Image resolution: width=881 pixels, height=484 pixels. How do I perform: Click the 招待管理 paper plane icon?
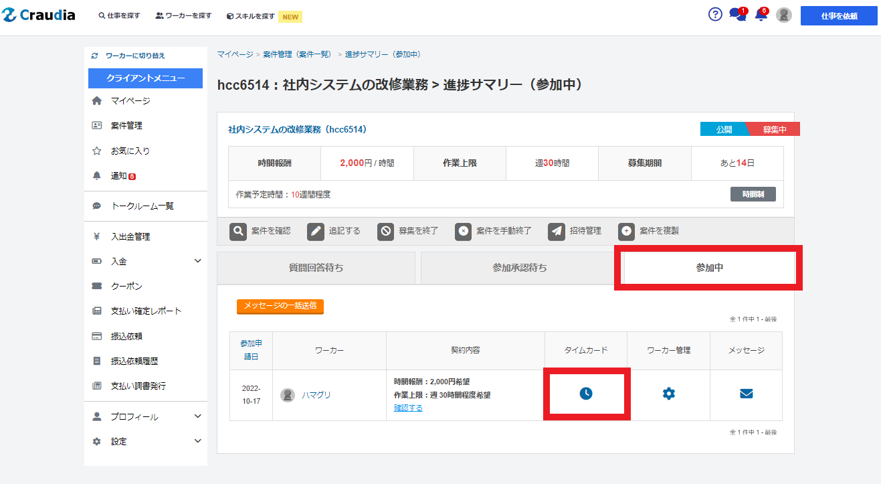coord(557,231)
